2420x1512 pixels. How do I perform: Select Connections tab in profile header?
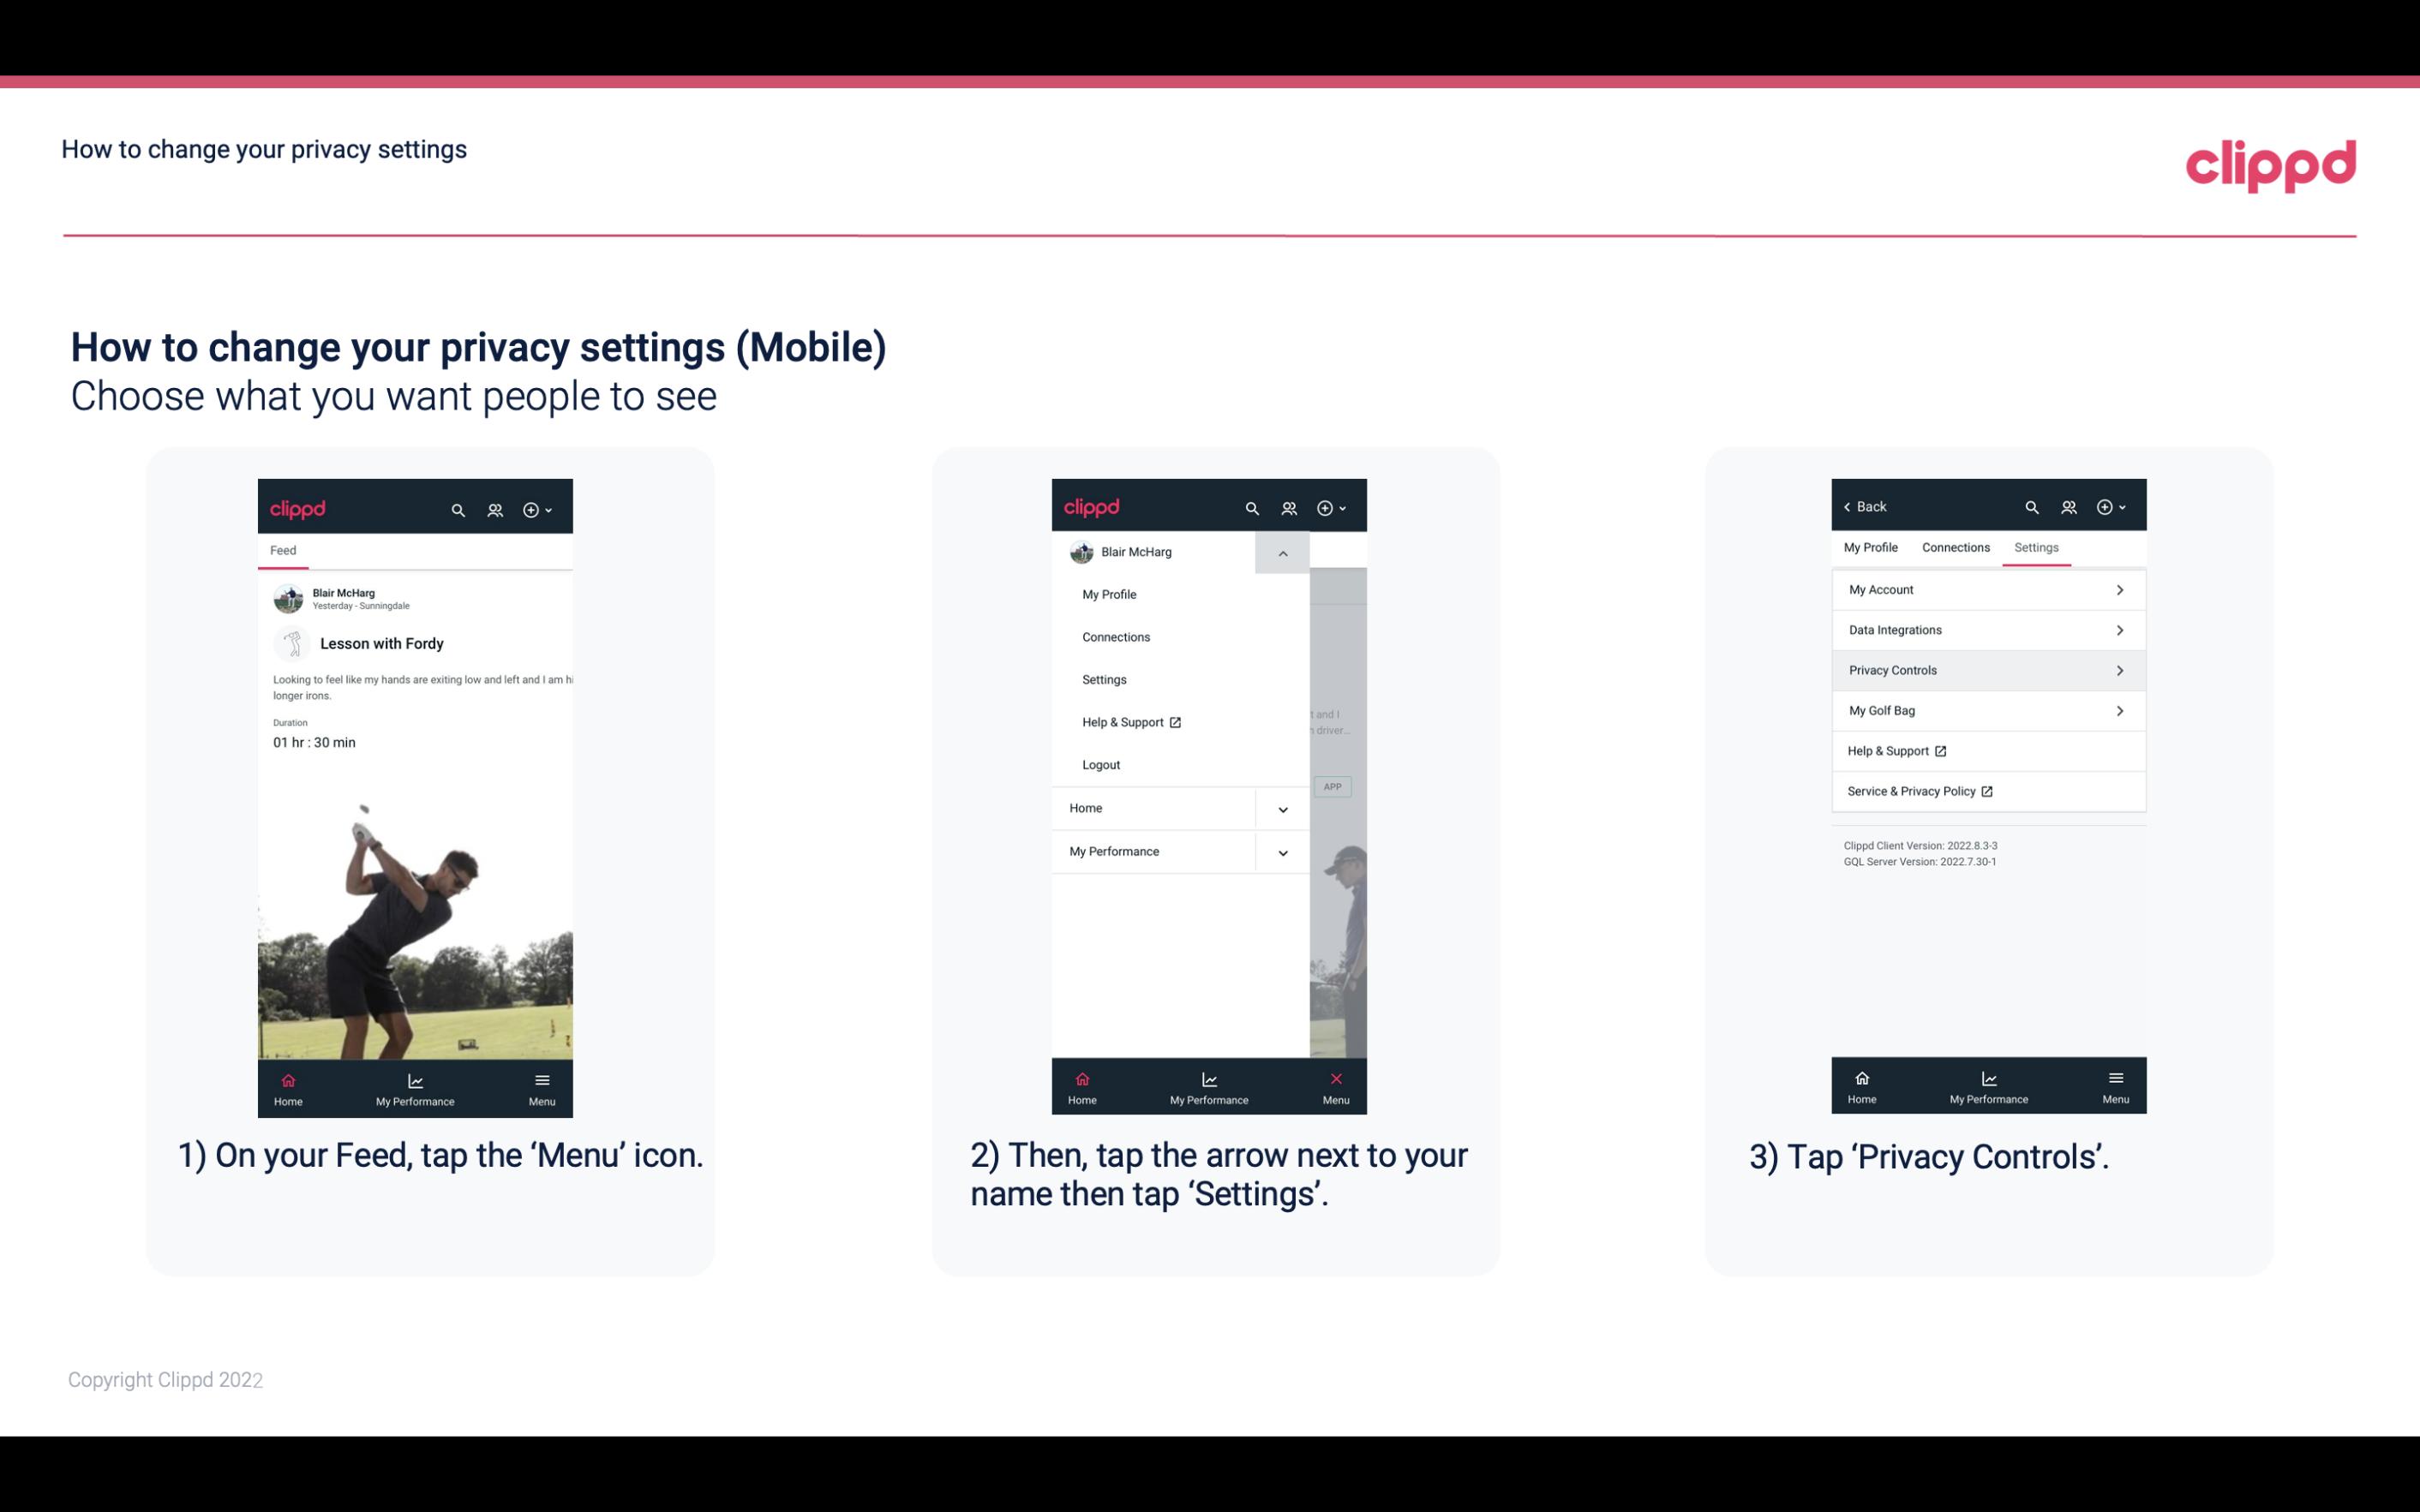[1953, 547]
